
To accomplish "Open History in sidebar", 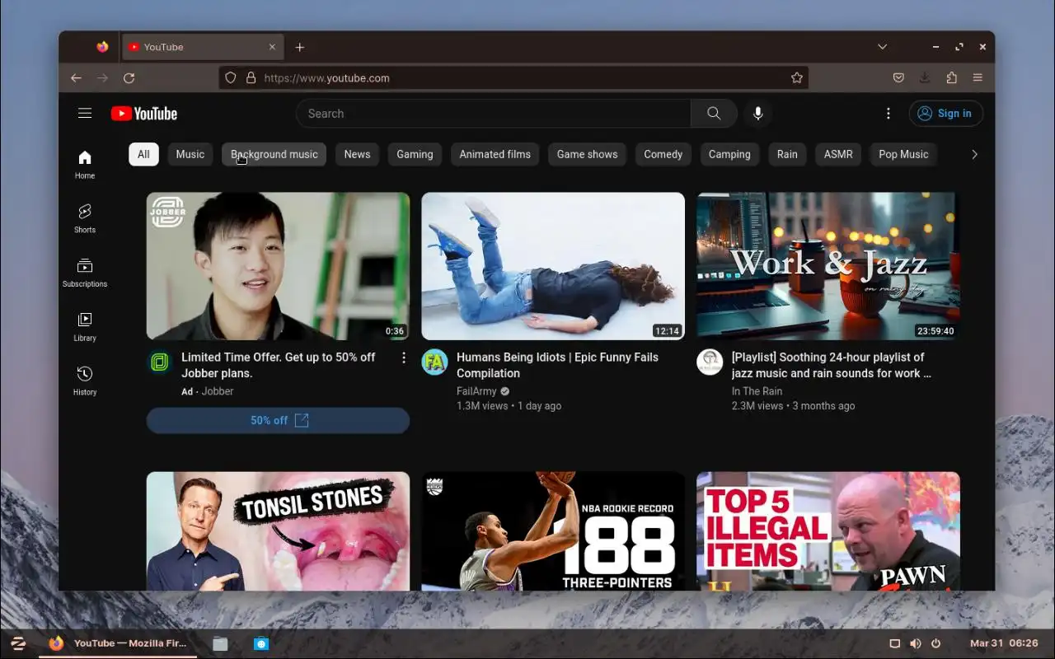I will pyautogui.click(x=85, y=381).
